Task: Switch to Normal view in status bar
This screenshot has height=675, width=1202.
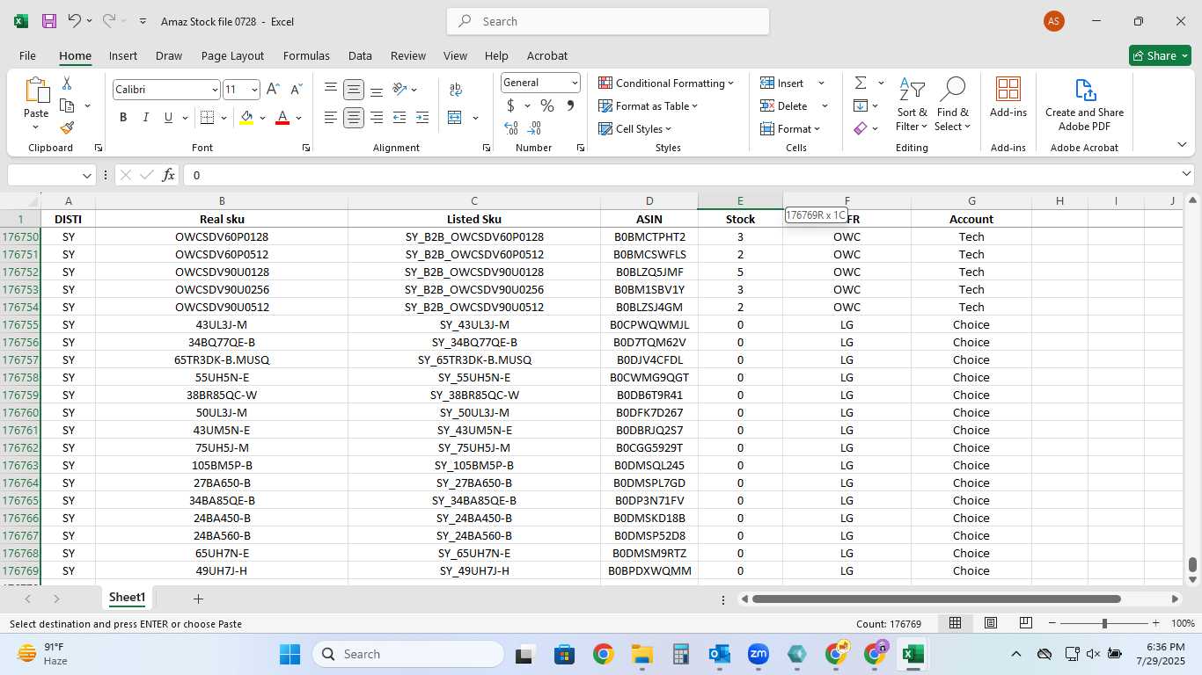Action: pyautogui.click(x=955, y=623)
